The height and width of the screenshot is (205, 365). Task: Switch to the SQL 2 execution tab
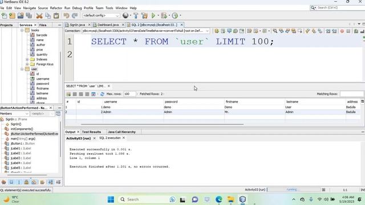pyautogui.click(x=110, y=138)
